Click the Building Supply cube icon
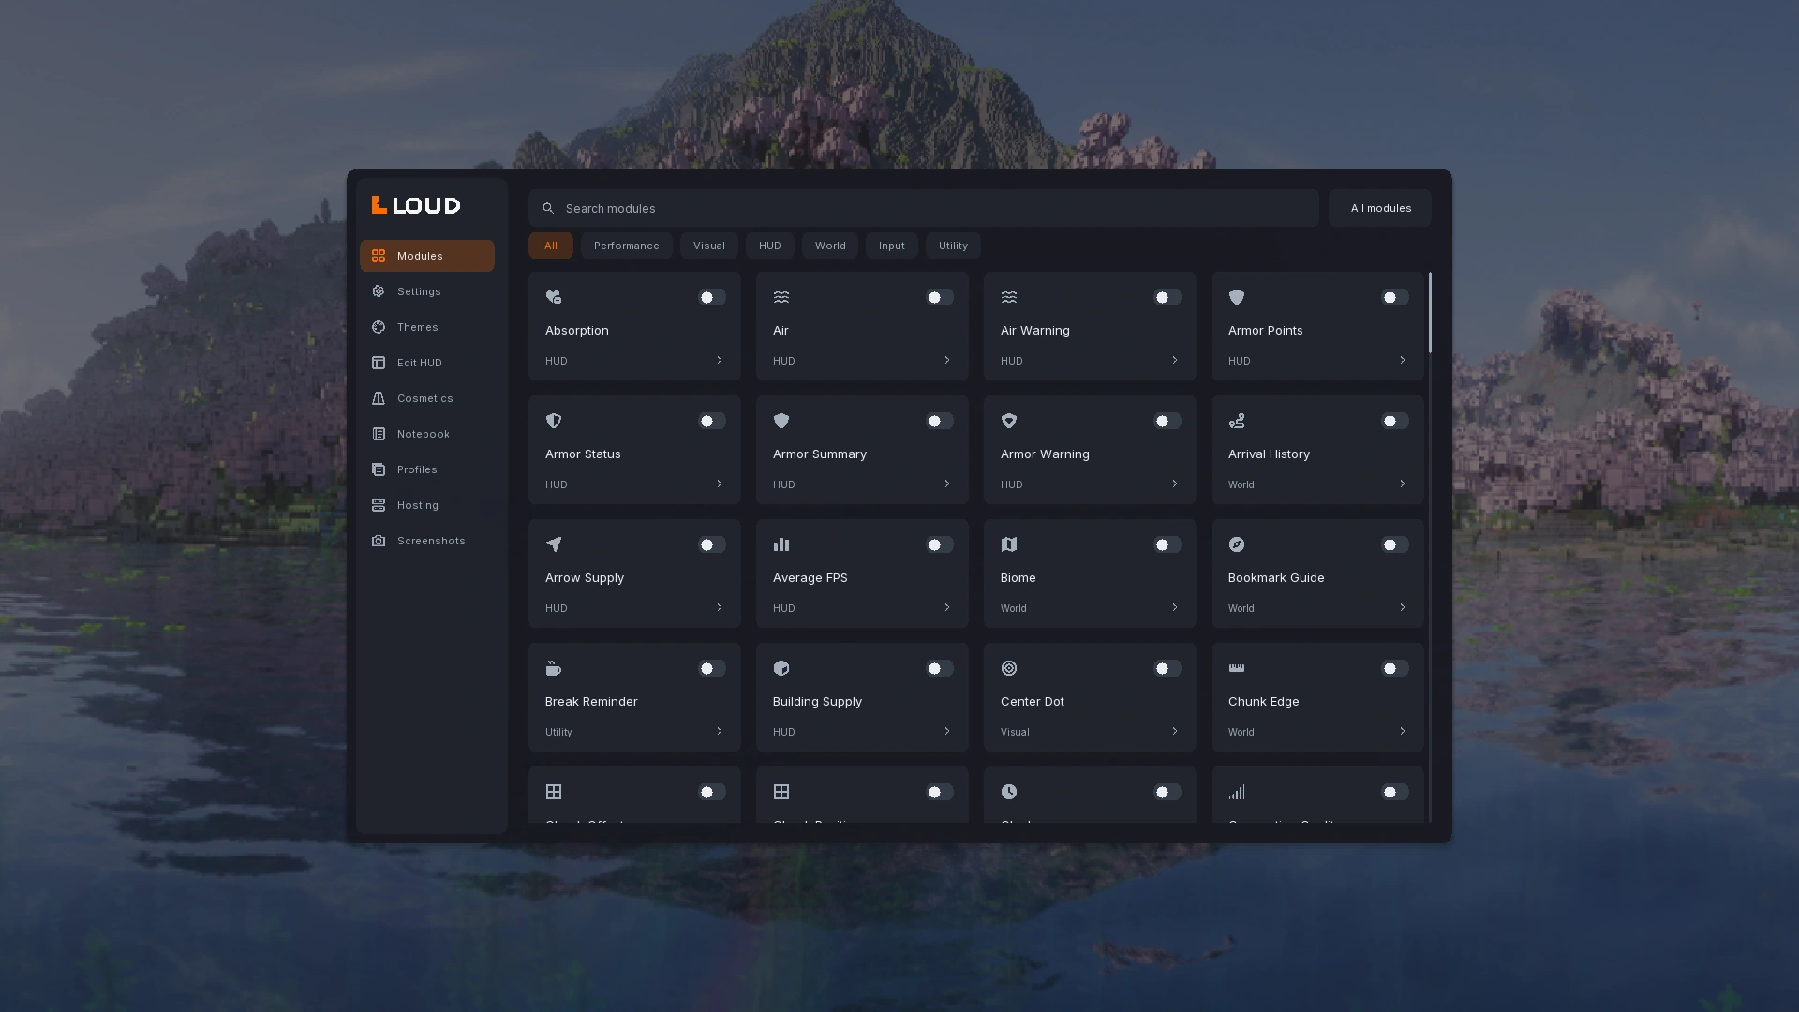Image resolution: width=1799 pixels, height=1012 pixels. (x=781, y=668)
